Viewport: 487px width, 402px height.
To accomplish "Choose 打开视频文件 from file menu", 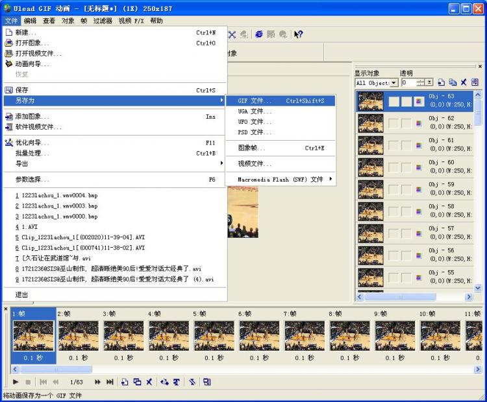I will (115, 53).
